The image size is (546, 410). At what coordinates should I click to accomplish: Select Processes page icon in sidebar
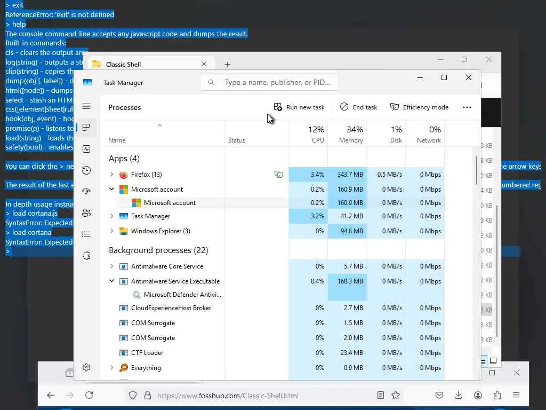pos(86,128)
